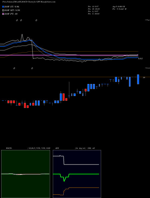Click the MACD '(12,26,9) 9.98, 9.95, 0.03' readout
This screenshot has height=198, width=150.
39,148
